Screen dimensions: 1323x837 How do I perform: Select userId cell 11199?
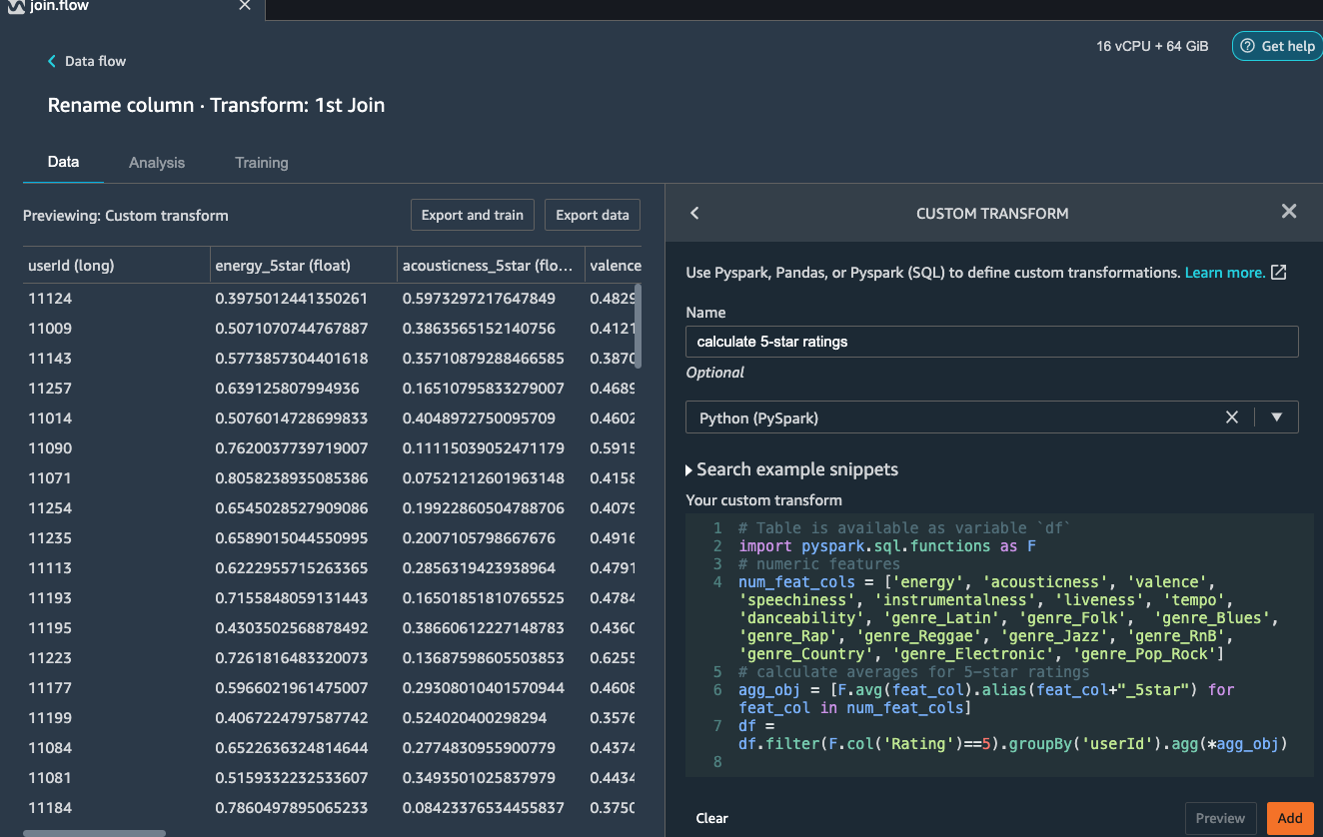coord(50,718)
